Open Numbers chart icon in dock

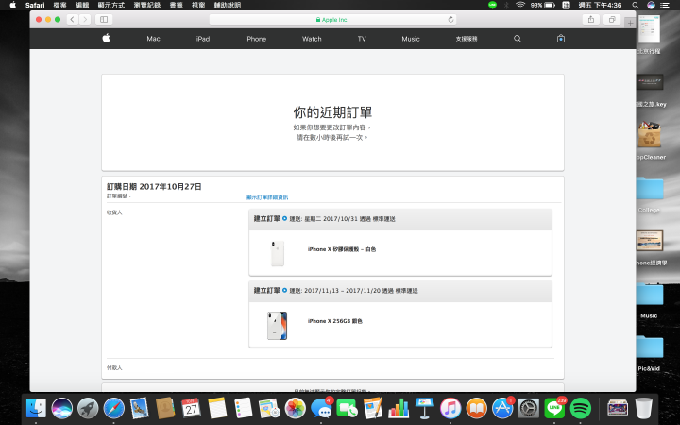pyautogui.click(x=399, y=408)
